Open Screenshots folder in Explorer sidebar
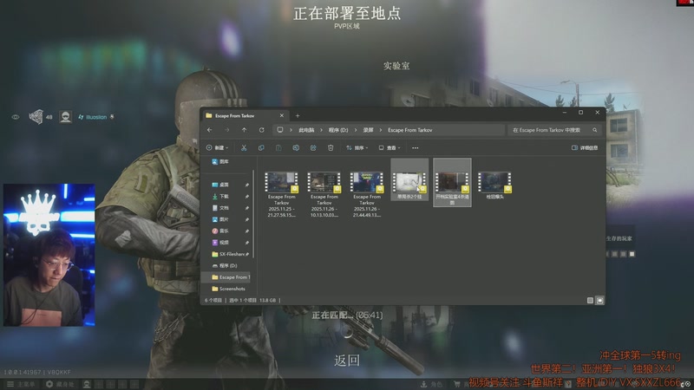 [226, 289]
